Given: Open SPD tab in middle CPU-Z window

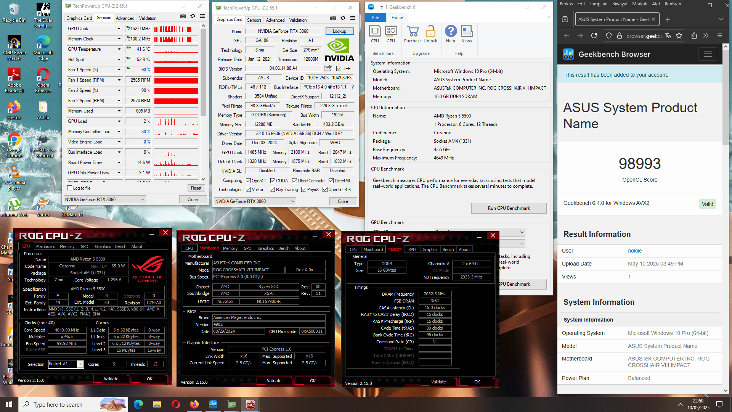Looking at the screenshot, I should point(247,248).
